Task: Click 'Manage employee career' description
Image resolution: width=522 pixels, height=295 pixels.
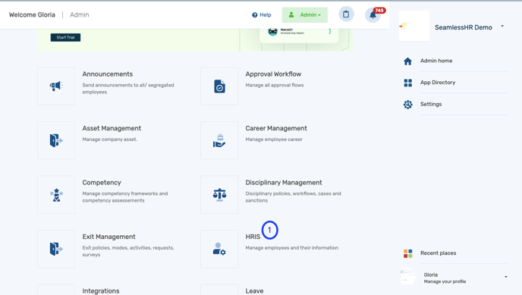Action: click(x=274, y=140)
